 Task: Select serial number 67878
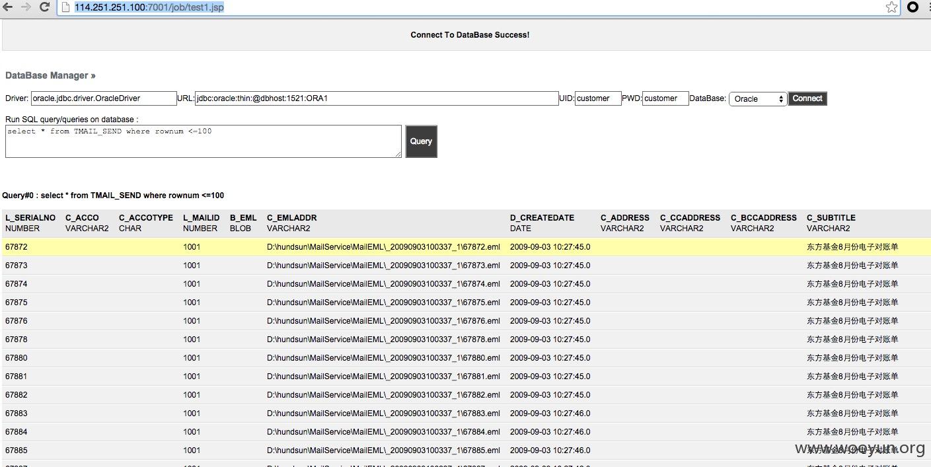click(x=17, y=340)
